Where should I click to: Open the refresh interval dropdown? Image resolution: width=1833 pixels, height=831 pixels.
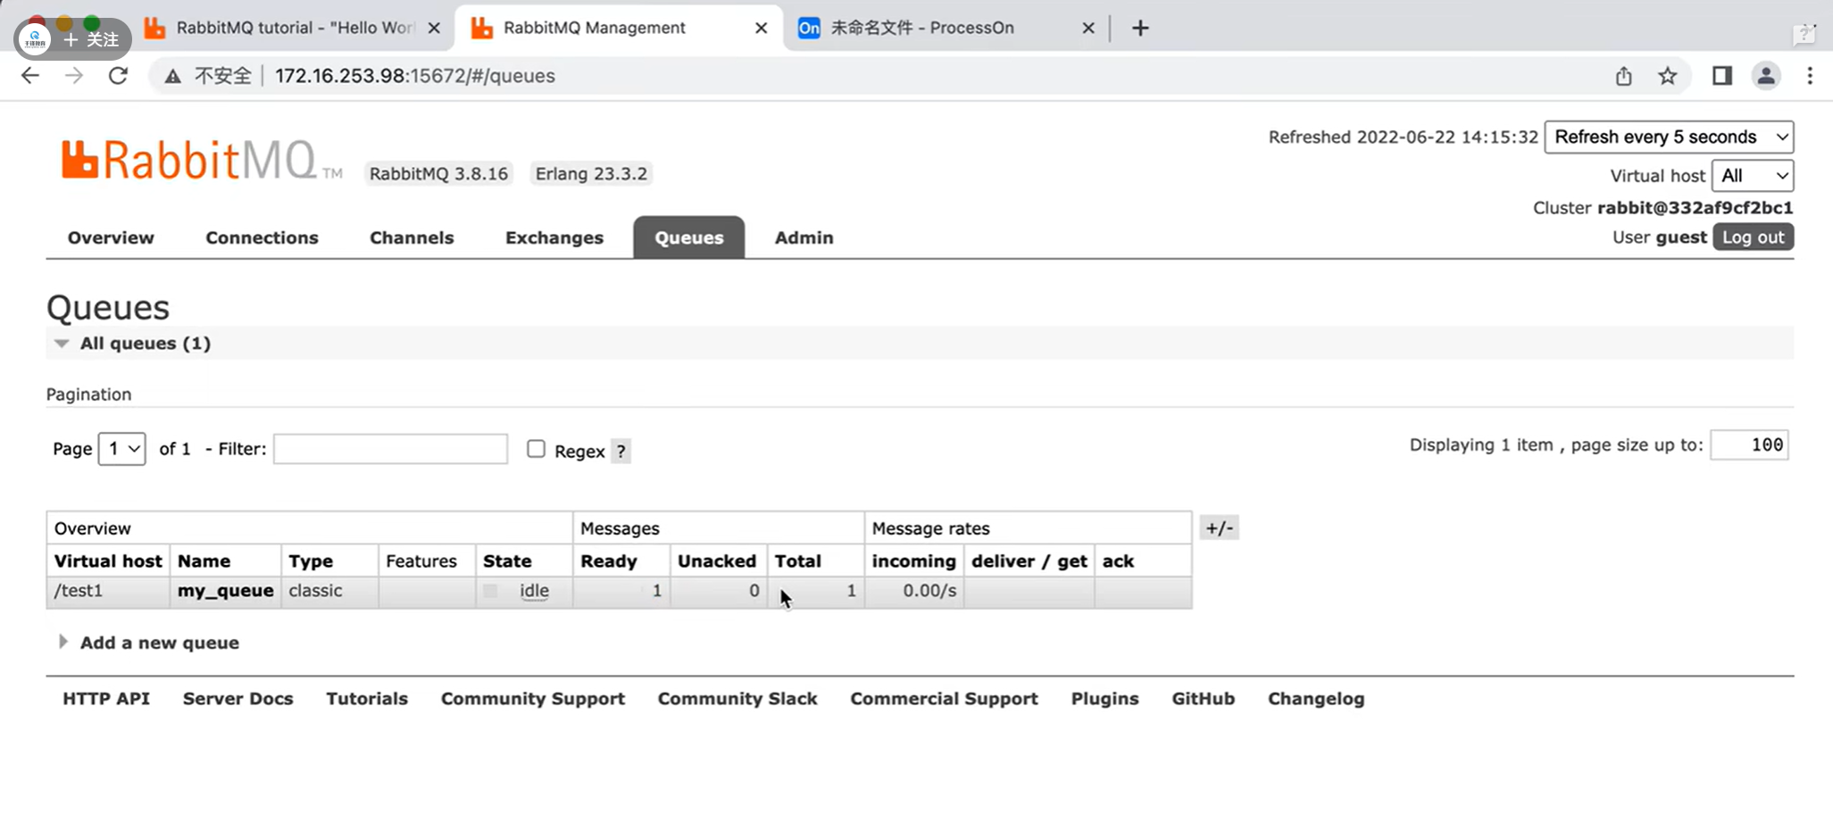click(1669, 137)
